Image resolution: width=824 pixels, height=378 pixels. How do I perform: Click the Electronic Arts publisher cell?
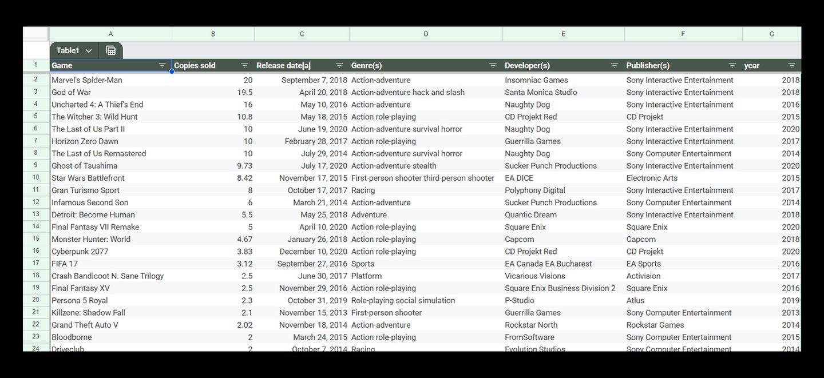(683, 178)
